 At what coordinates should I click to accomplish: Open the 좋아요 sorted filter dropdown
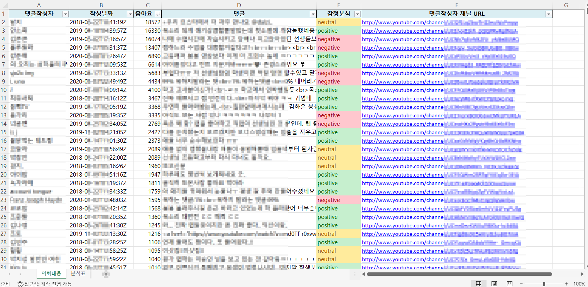tap(158, 14)
